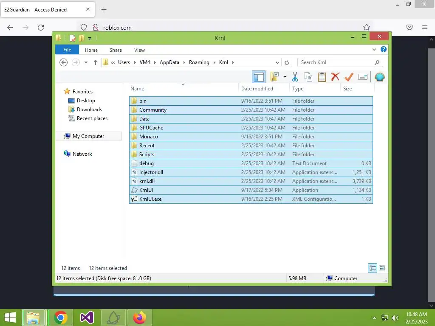Select the KrnlUI.exe XML configuration file

(251, 199)
